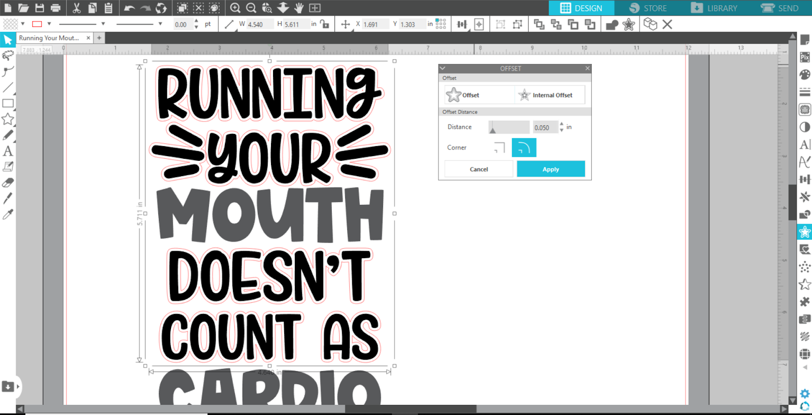The width and height of the screenshot is (812, 415).
Task: Open the Page Setup panel
Action: click(805, 40)
